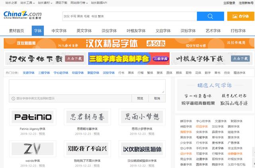Viewport: 255px width, 168px height.
Task: Click sidebar category 毛笔字体
Action: (x=202, y=137)
